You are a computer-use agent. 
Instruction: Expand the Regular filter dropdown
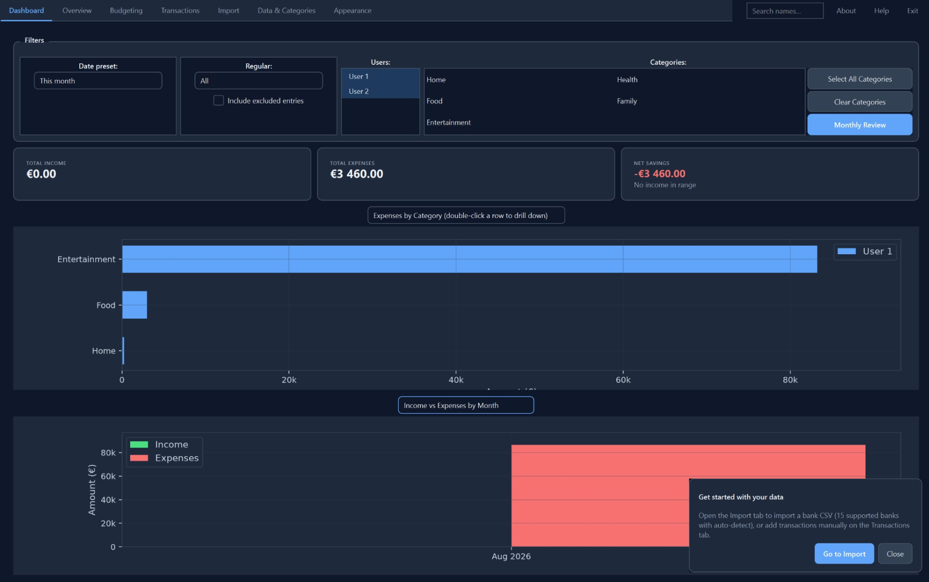point(258,81)
